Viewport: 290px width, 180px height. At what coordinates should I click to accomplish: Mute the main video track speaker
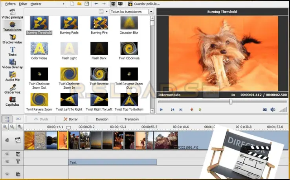[x=7, y=140]
